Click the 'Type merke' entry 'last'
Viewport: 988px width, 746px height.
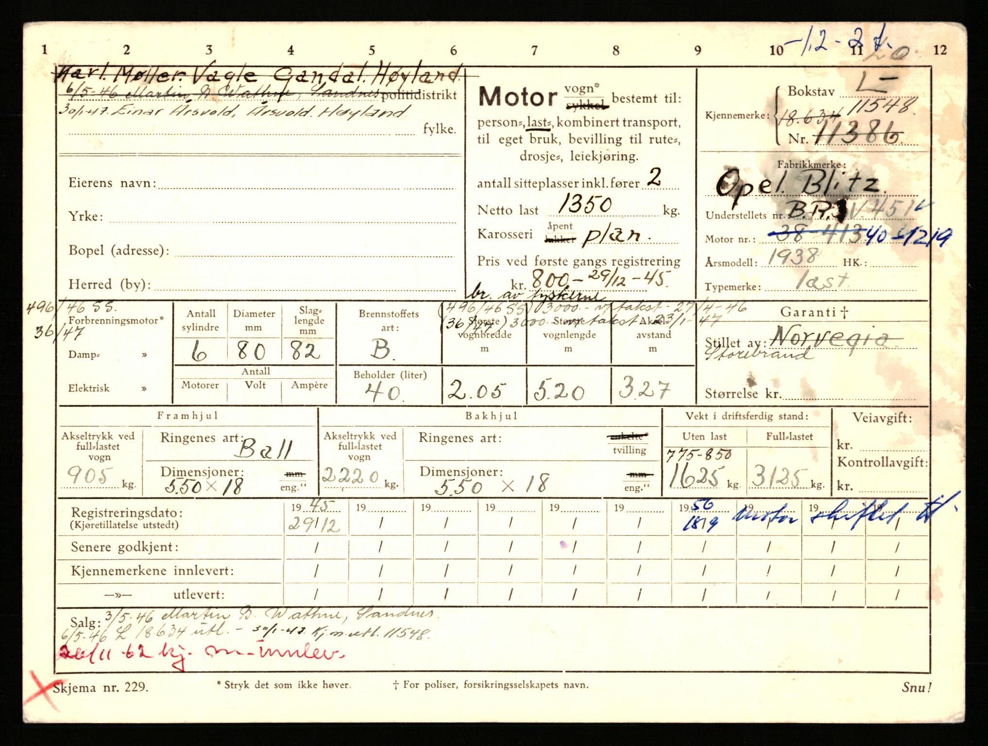coord(822,282)
